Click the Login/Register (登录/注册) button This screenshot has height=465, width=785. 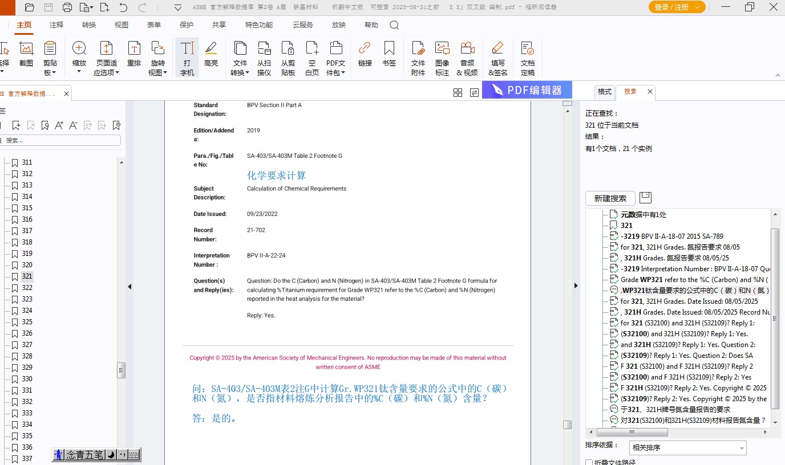[677, 7]
